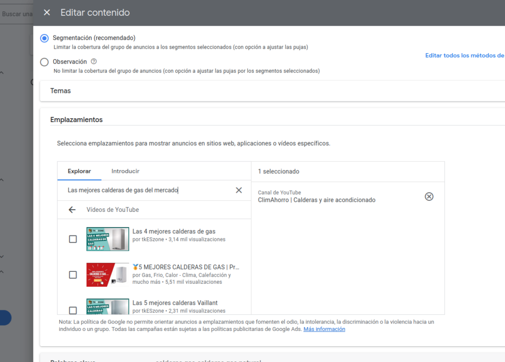Open thumbnail of Las 4 mejores calderas
This screenshot has width=505, height=362.
(x=108, y=239)
